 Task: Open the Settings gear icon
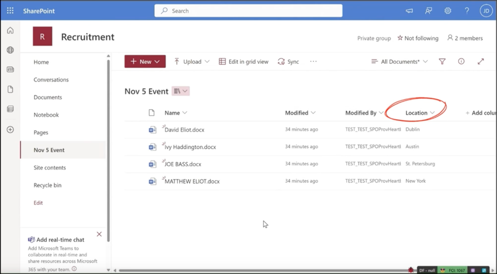(x=448, y=11)
